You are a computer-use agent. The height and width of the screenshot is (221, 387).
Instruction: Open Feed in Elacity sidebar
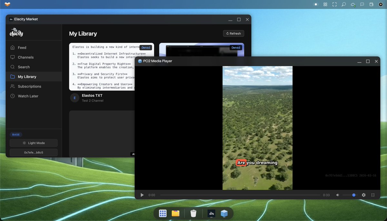pos(34,48)
